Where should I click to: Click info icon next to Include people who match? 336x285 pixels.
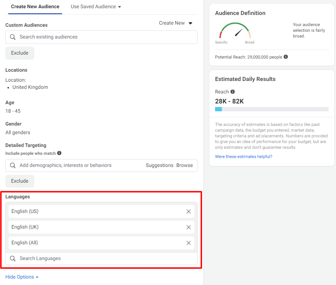[x=59, y=153]
